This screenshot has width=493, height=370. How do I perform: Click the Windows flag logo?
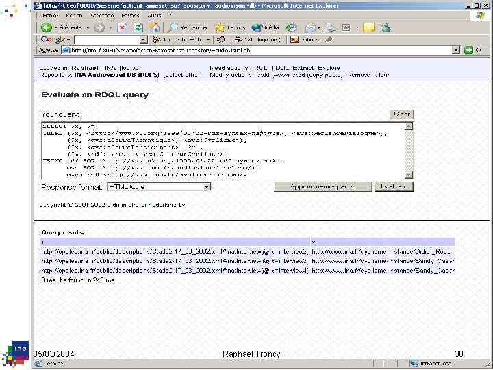pos(480,15)
